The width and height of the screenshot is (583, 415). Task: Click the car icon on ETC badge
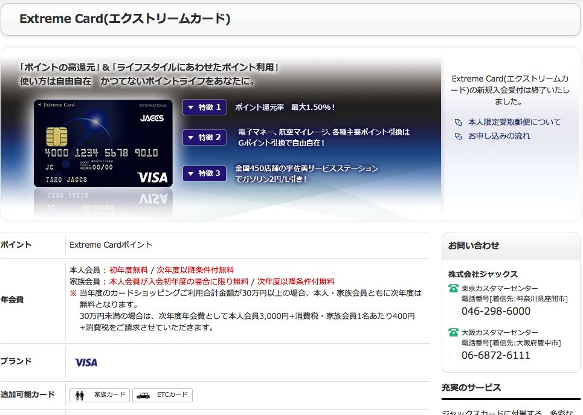click(143, 396)
